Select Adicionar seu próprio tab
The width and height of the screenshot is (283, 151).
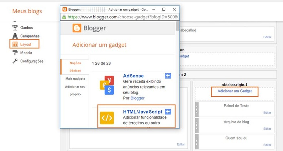click(x=75, y=90)
